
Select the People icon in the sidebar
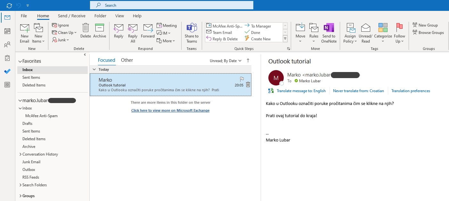click(x=7, y=44)
